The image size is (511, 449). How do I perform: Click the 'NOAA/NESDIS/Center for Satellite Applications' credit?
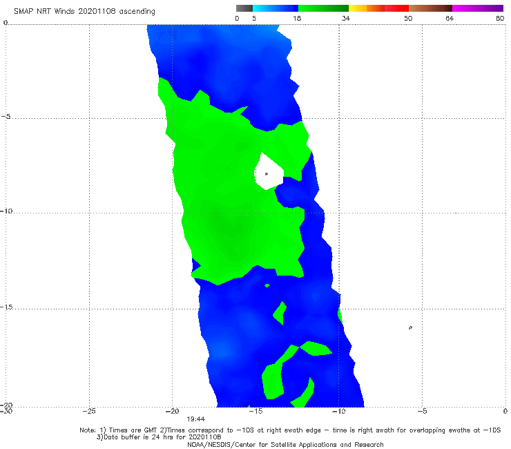pyautogui.click(x=285, y=445)
